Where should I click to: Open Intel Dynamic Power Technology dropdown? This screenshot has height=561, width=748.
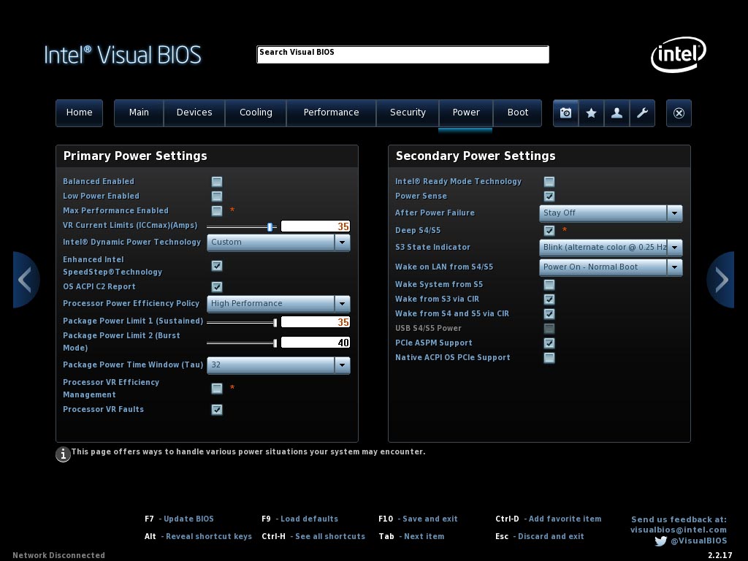[x=278, y=243]
